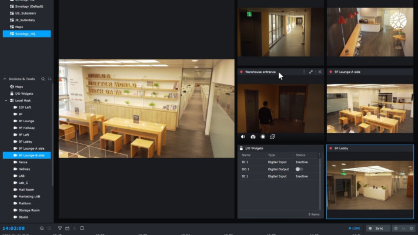Open the Warehouse entrance more options menu
The height and width of the screenshot is (235, 418).
coord(304,72)
